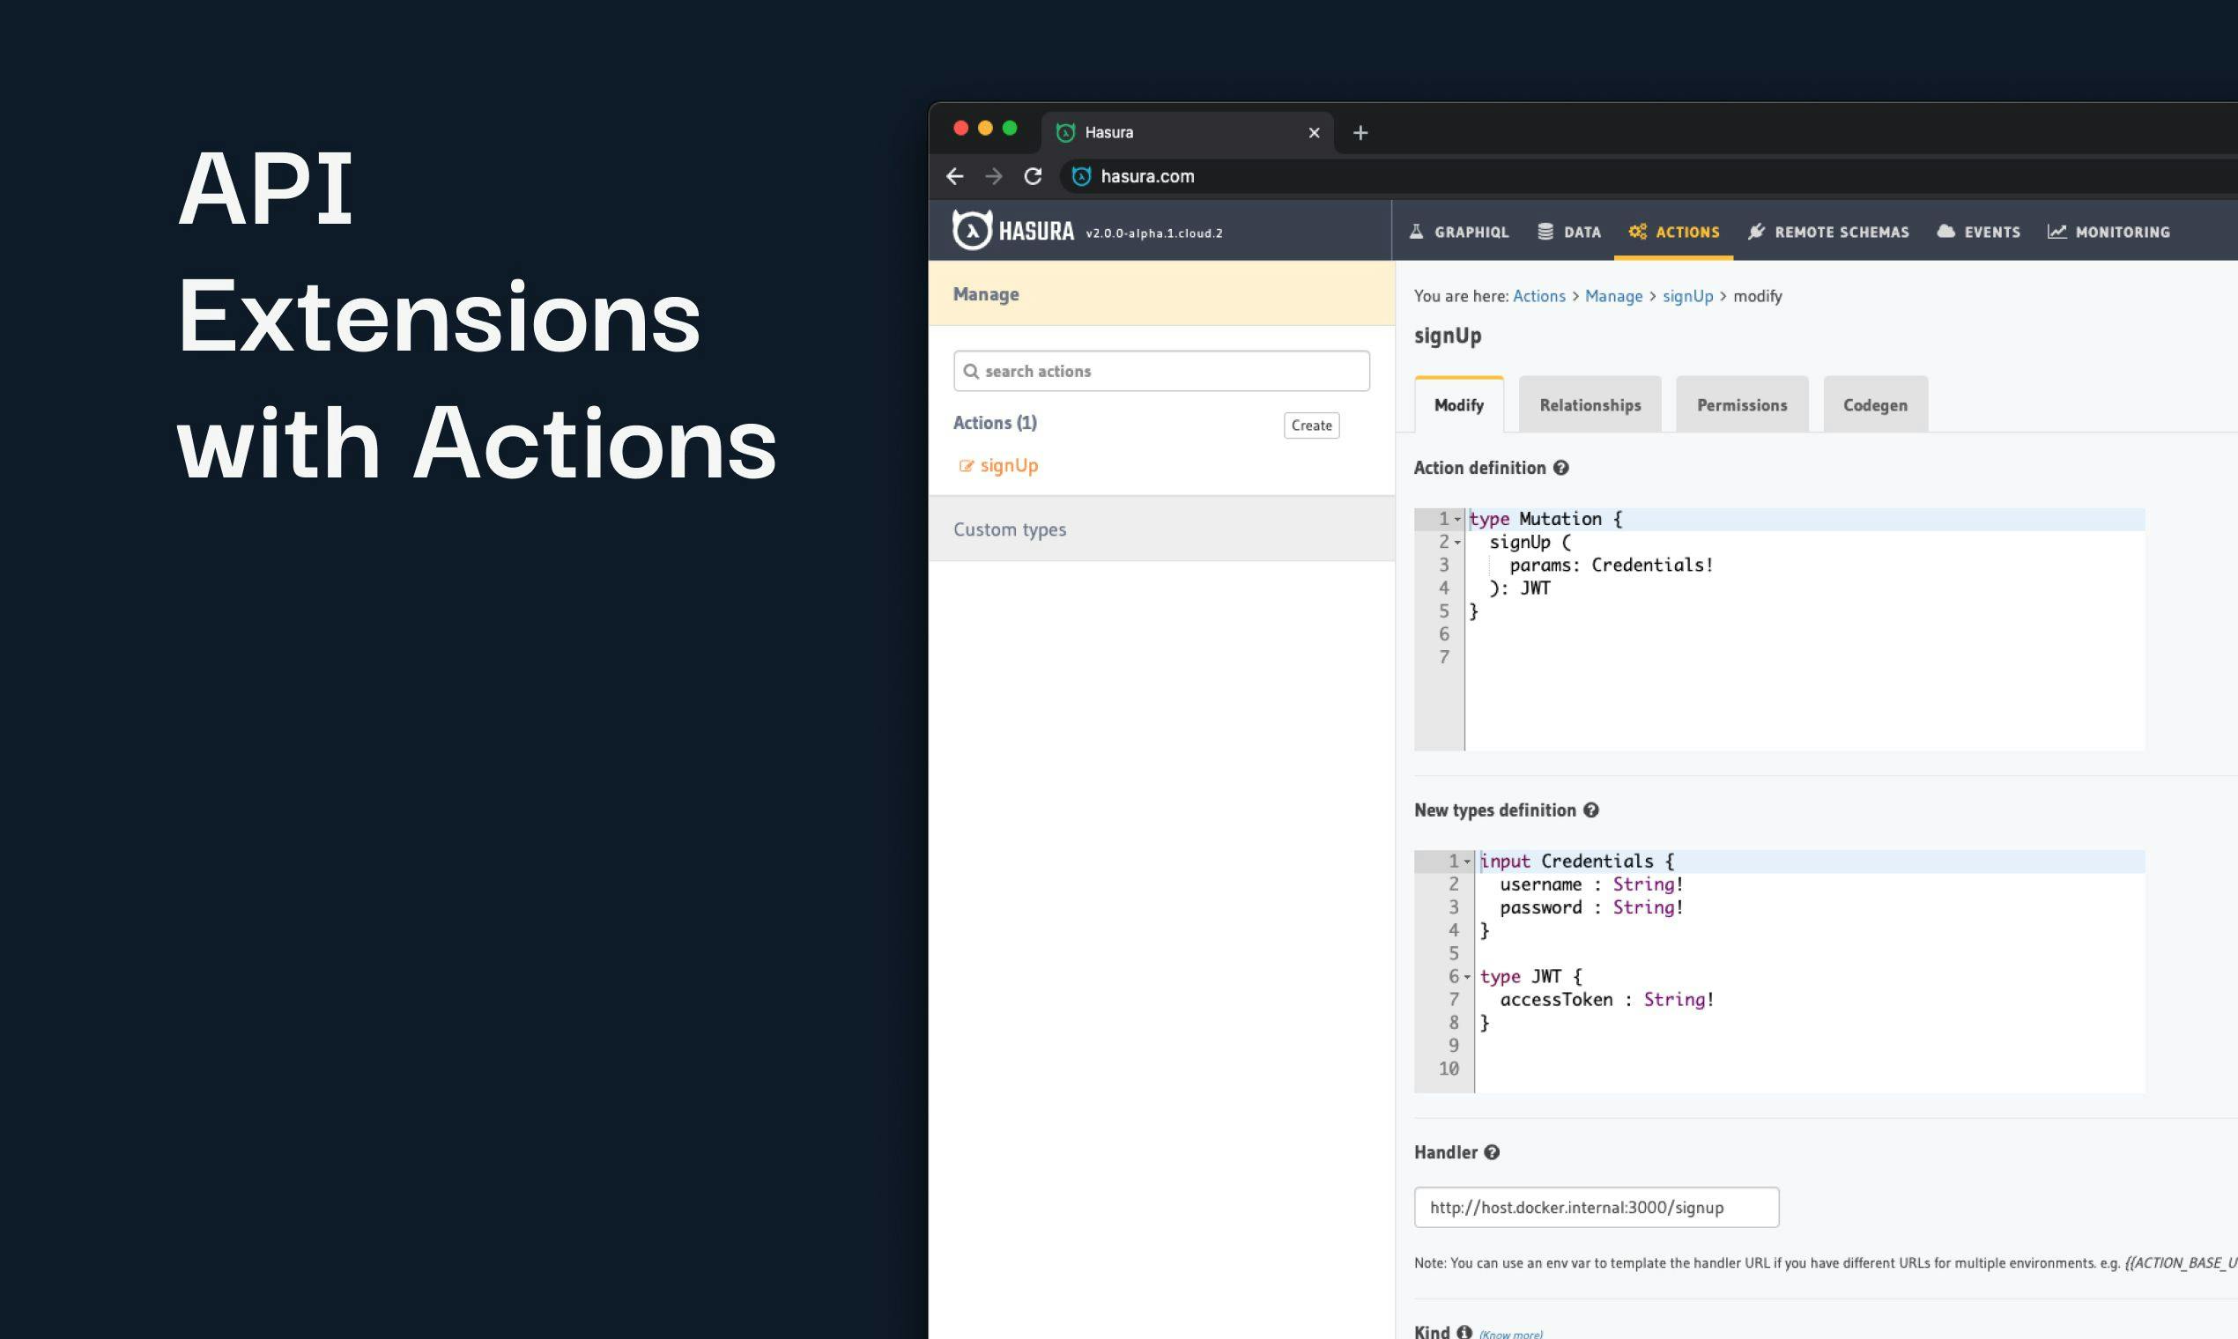The image size is (2238, 1339).
Task: Click the 'Actions (1)' sidebar heading
Action: (996, 422)
